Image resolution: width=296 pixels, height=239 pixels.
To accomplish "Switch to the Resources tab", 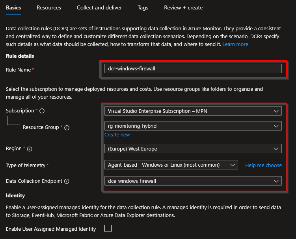I will pyautogui.click(x=49, y=7).
